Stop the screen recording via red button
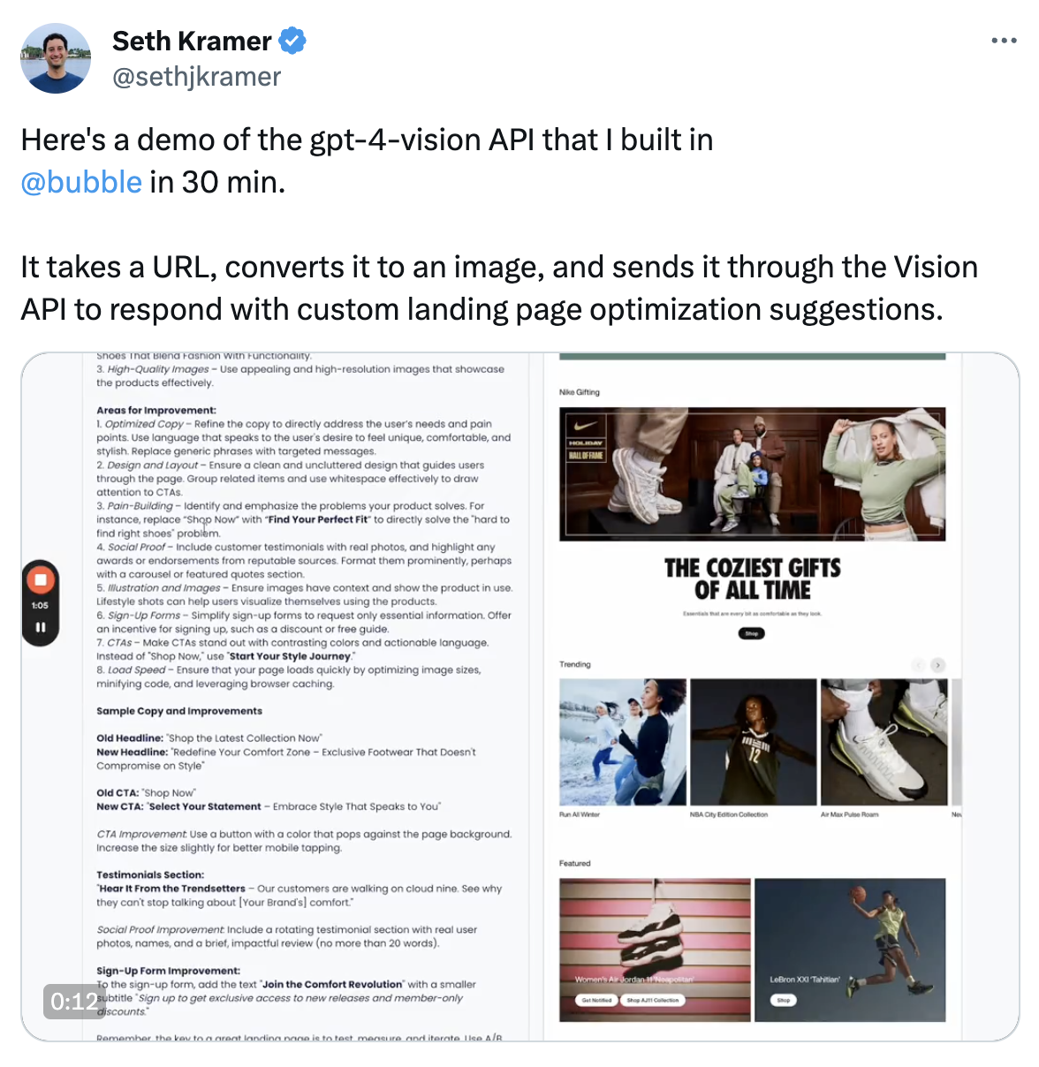 pyautogui.click(x=41, y=580)
